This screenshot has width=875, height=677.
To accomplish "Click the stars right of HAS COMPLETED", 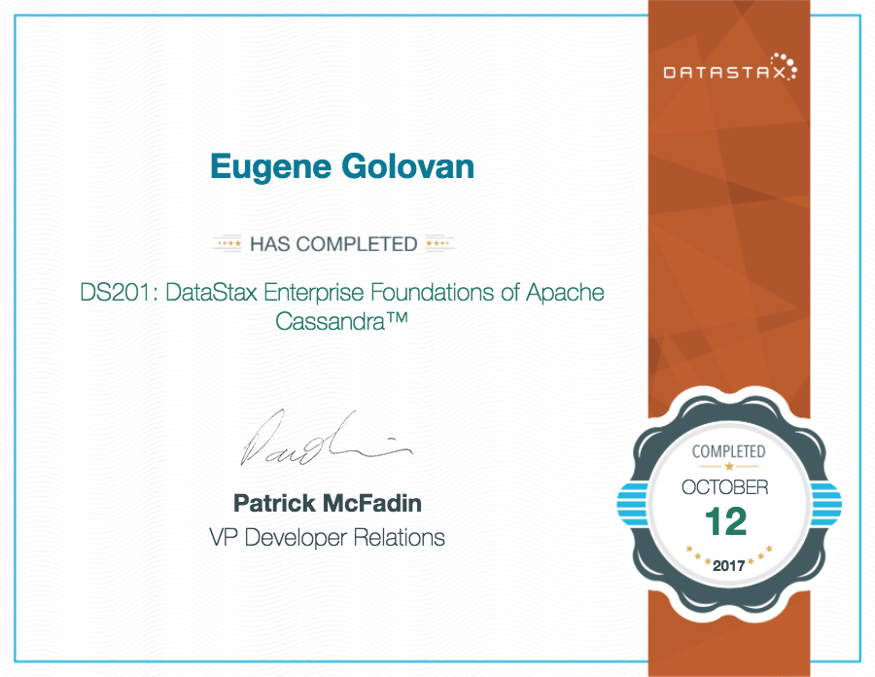I will click(x=439, y=244).
